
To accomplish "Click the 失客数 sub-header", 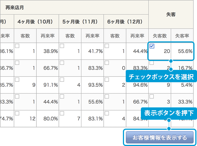I will tap(160, 36).
